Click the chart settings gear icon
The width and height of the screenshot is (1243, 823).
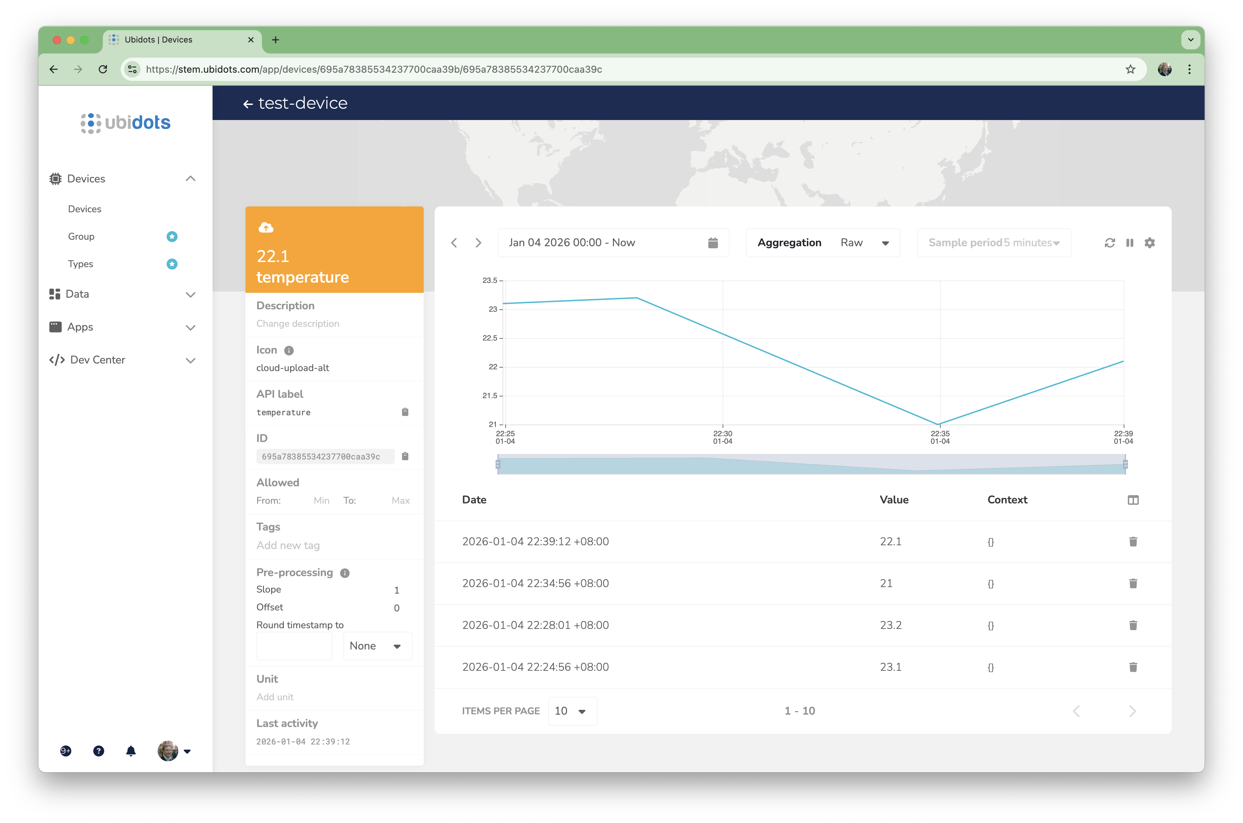[x=1149, y=242]
